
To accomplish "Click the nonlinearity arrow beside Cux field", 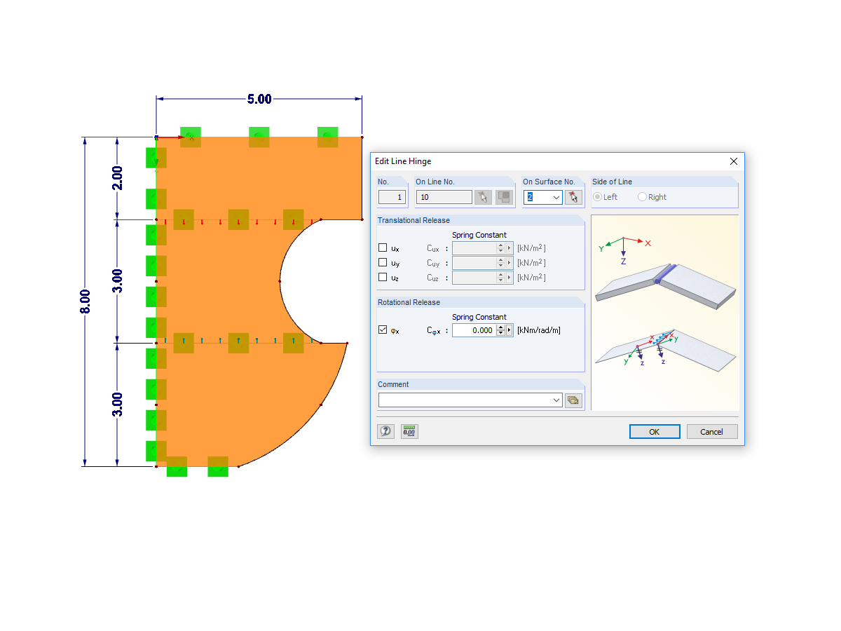I will pyautogui.click(x=509, y=247).
